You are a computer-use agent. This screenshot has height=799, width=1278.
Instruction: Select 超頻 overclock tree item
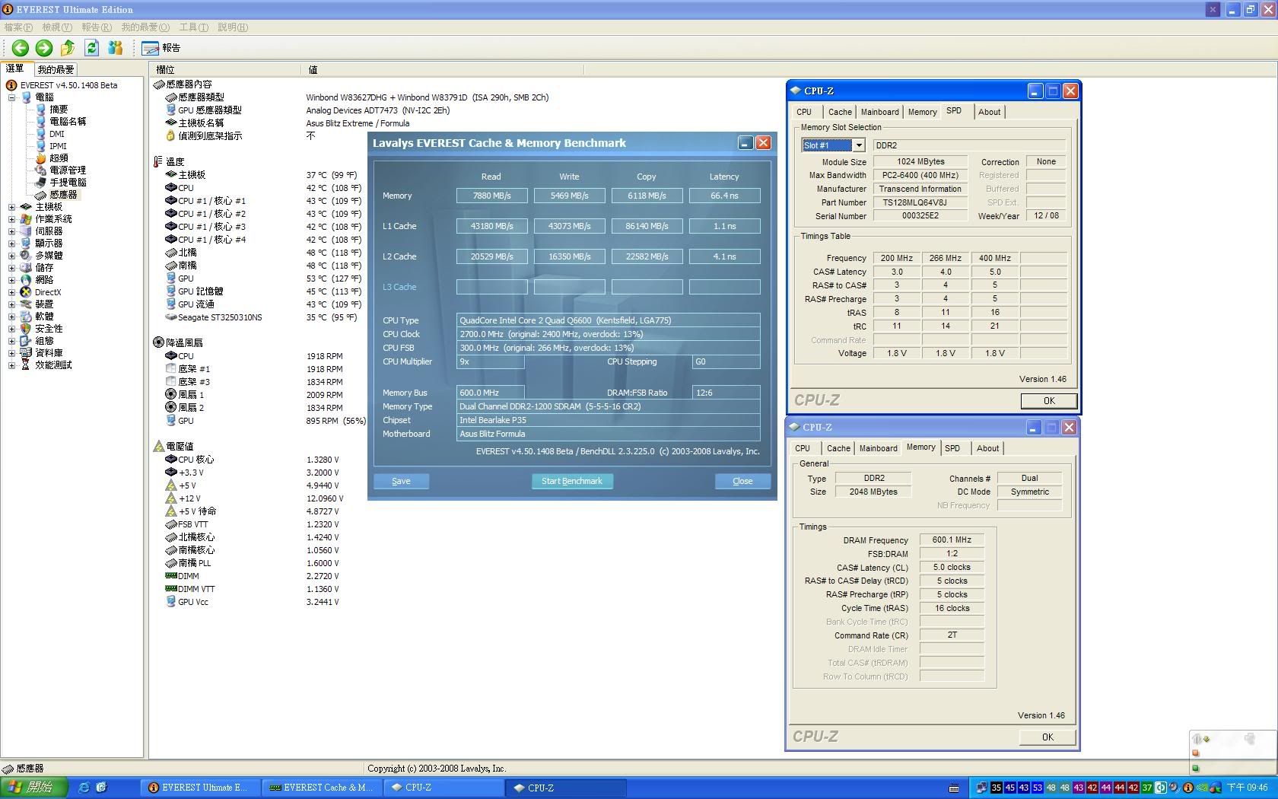tap(59, 158)
